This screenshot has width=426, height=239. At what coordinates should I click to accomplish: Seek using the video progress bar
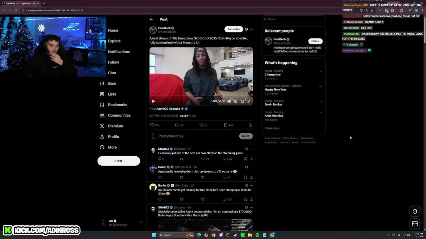(x=201, y=96)
